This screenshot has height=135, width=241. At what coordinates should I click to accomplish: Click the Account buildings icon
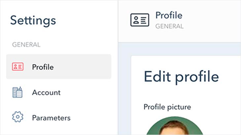click(17, 92)
